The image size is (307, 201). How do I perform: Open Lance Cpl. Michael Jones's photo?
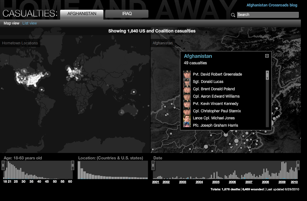pyautogui.click(x=187, y=118)
